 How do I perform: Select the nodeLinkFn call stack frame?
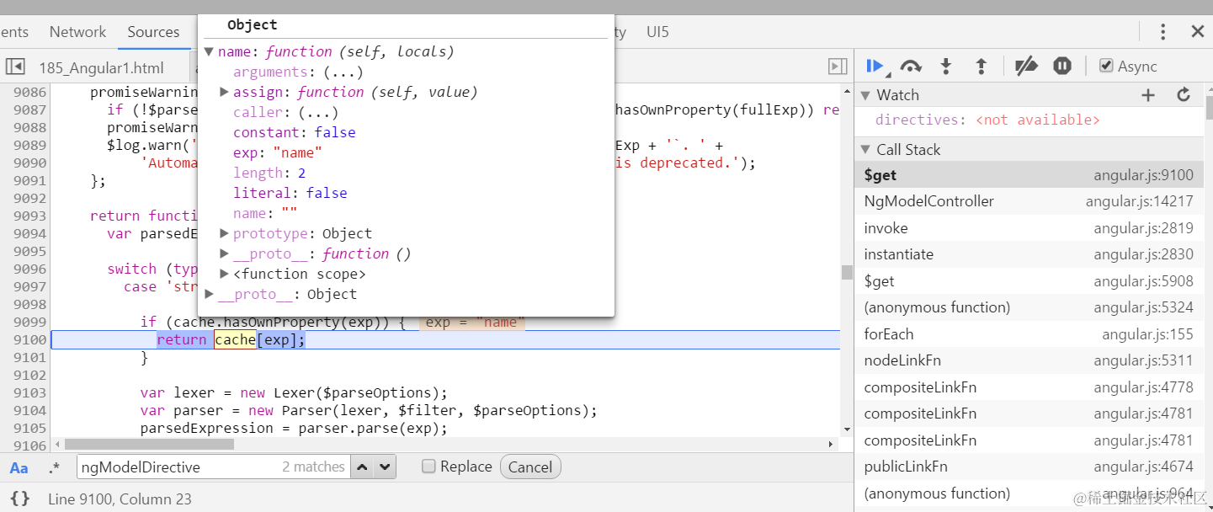pos(1029,360)
